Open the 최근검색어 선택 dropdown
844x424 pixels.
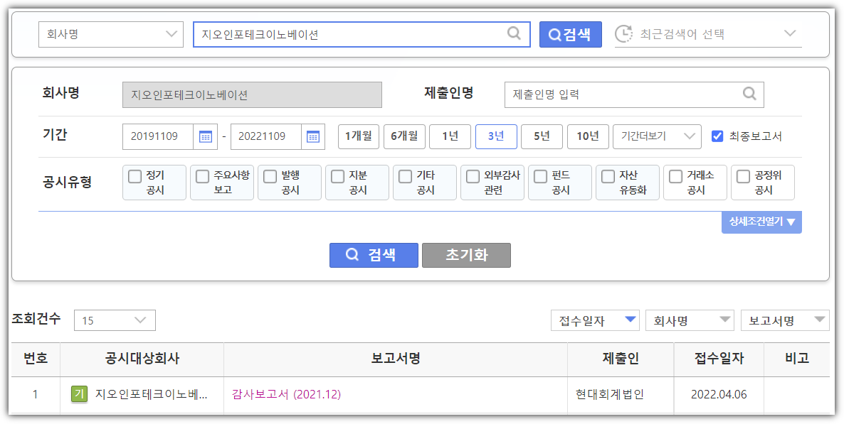click(x=708, y=34)
